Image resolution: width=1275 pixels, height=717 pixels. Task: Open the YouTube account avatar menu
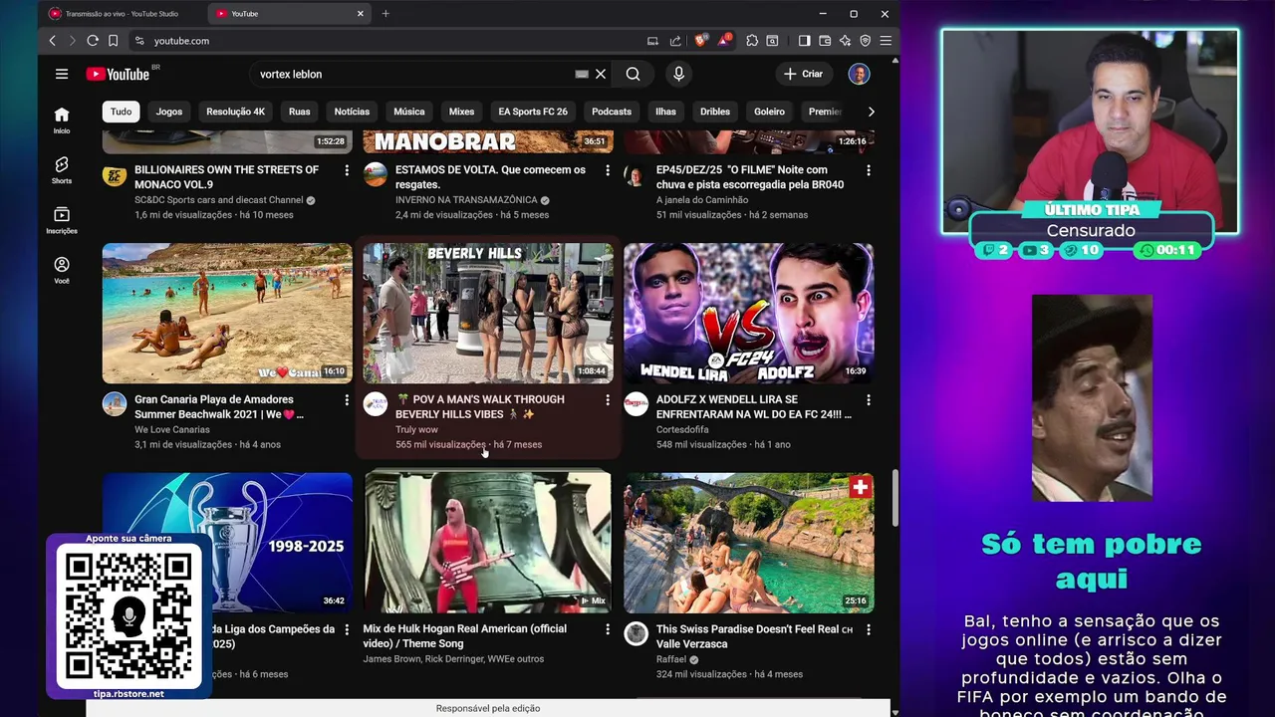(859, 74)
